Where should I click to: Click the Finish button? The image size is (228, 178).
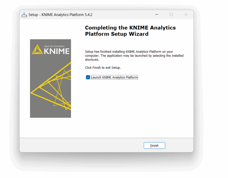tap(154, 145)
